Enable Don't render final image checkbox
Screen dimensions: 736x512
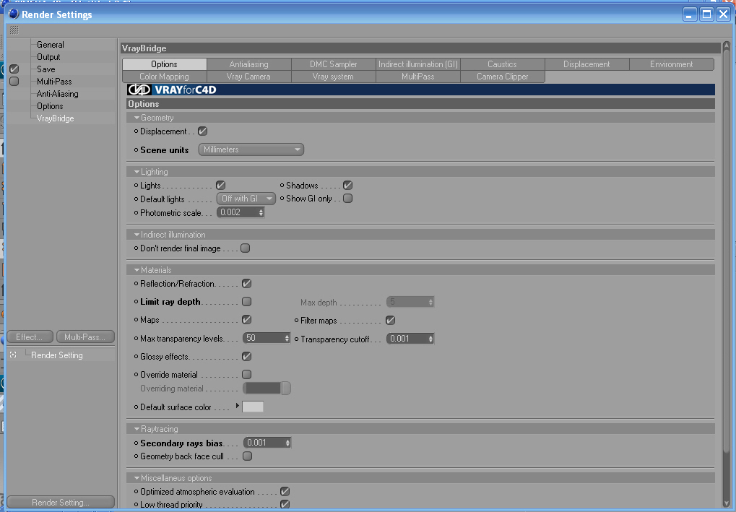pos(246,248)
